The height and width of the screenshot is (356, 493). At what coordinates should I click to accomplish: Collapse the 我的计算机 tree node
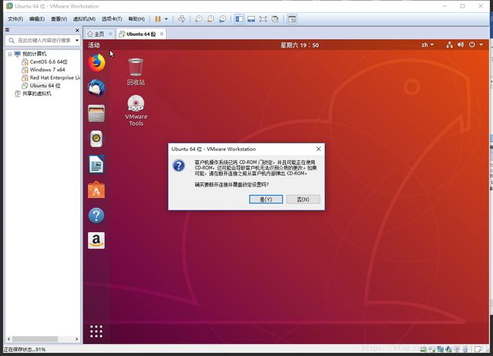tap(10, 54)
